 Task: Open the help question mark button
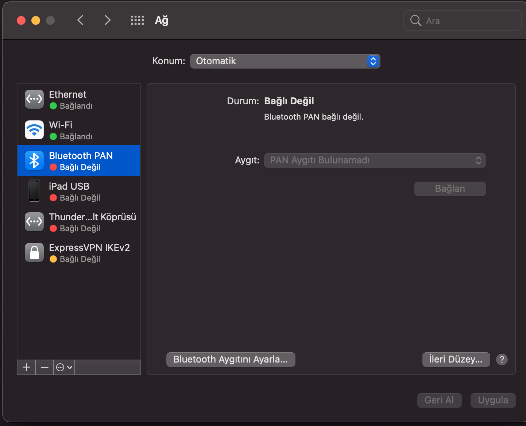(502, 360)
